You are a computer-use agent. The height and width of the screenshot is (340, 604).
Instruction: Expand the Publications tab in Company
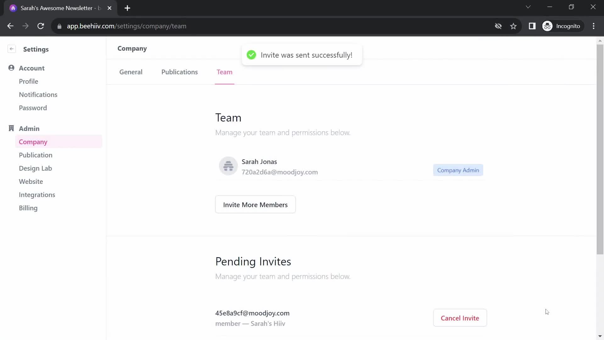click(180, 71)
